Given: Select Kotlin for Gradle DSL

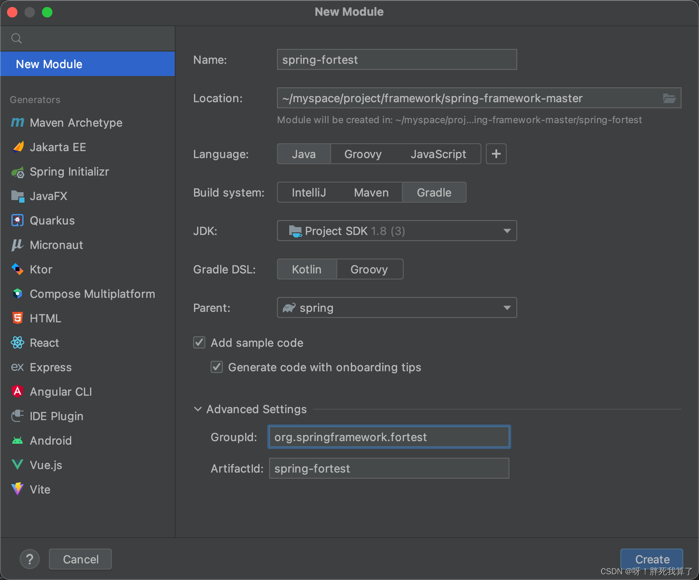Looking at the screenshot, I should coord(307,269).
